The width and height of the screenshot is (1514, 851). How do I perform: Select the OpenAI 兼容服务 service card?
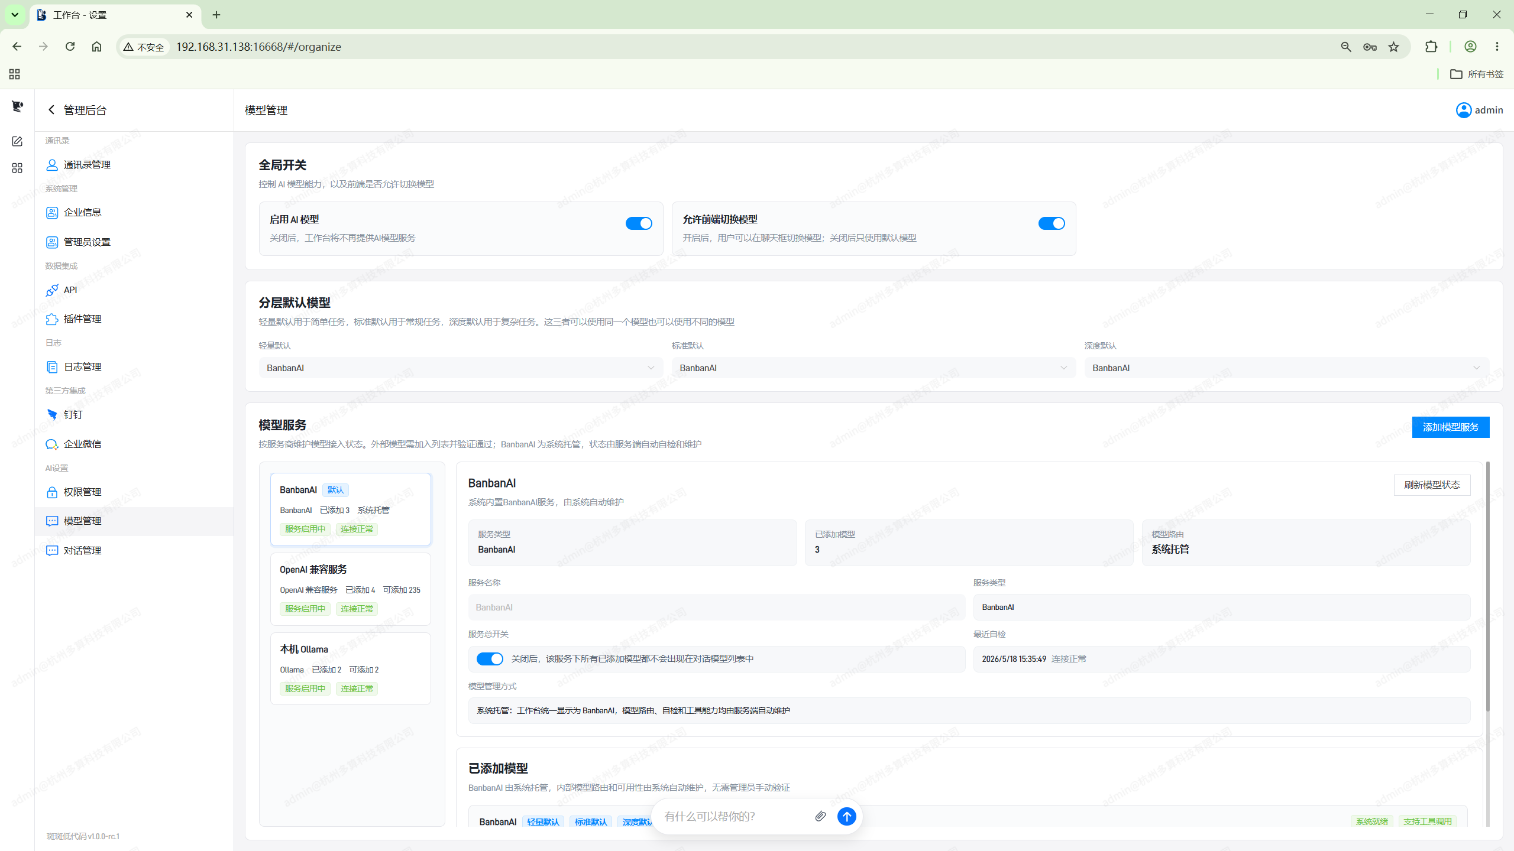click(x=351, y=589)
